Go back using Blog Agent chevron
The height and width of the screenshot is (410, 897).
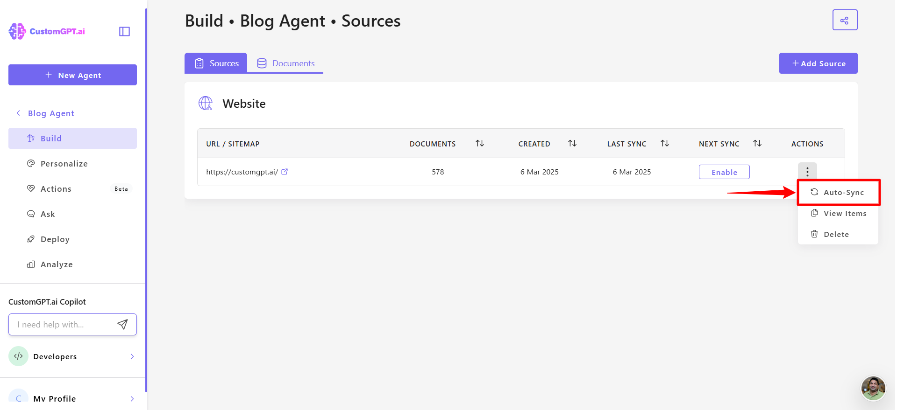pyautogui.click(x=18, y=113)
